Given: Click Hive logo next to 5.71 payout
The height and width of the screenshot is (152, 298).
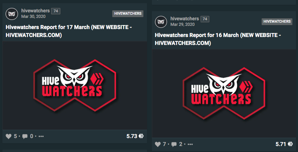Looking at the screenshot, I should point(290,144).
